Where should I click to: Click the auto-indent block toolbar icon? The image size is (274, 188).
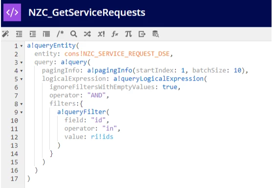tap(46, 34)
